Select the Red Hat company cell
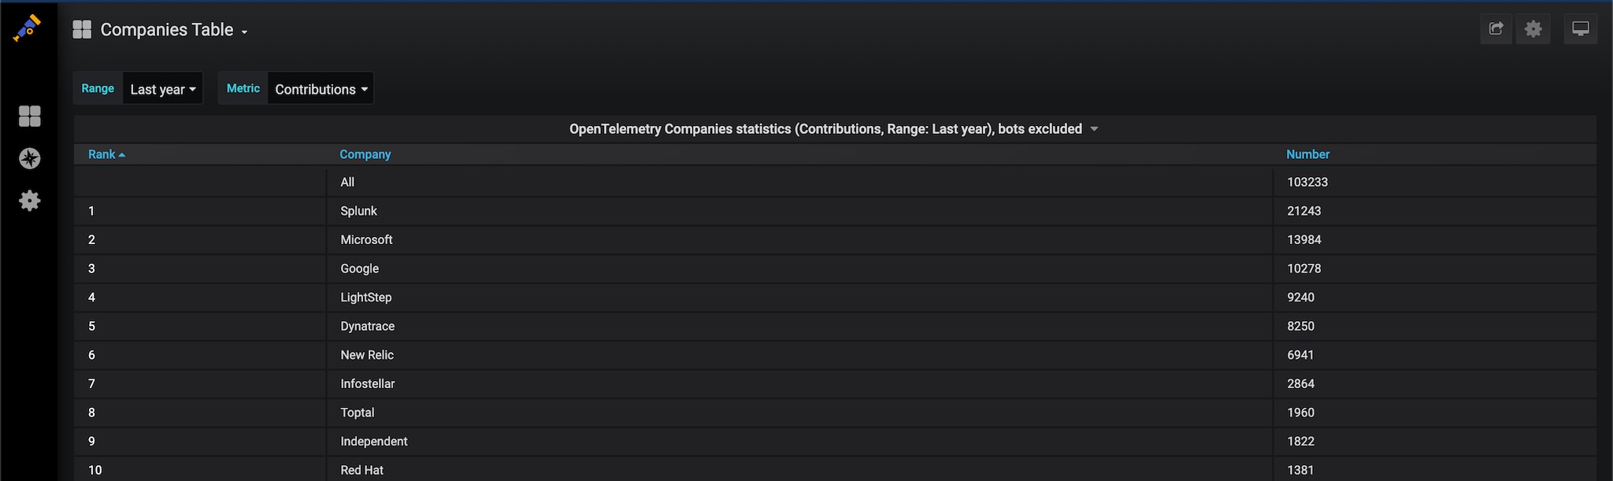The image size is (1613, 481). [799, 470]
